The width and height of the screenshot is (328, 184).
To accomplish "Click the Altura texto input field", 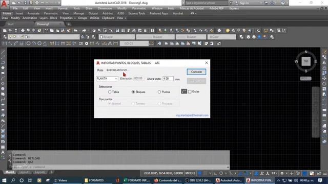I will [168, 79].
